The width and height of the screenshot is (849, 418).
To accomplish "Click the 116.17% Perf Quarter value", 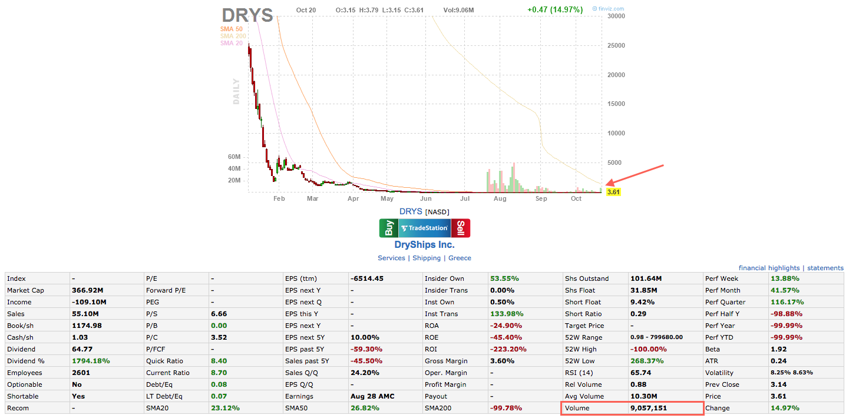I will pos(787,302).
